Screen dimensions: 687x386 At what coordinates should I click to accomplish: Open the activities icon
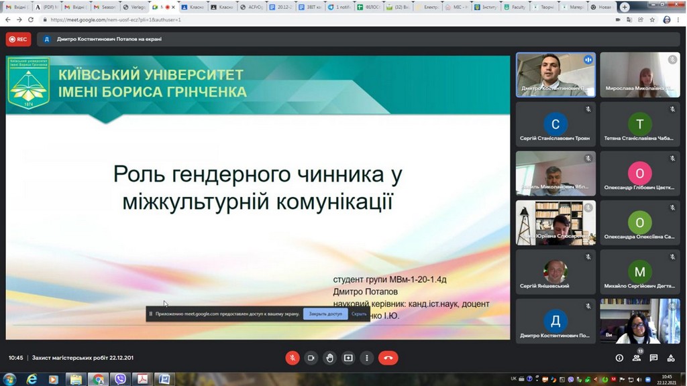671,358
